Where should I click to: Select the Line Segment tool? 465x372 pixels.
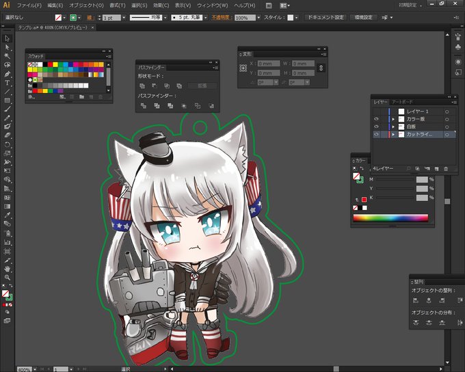point(7,92)
